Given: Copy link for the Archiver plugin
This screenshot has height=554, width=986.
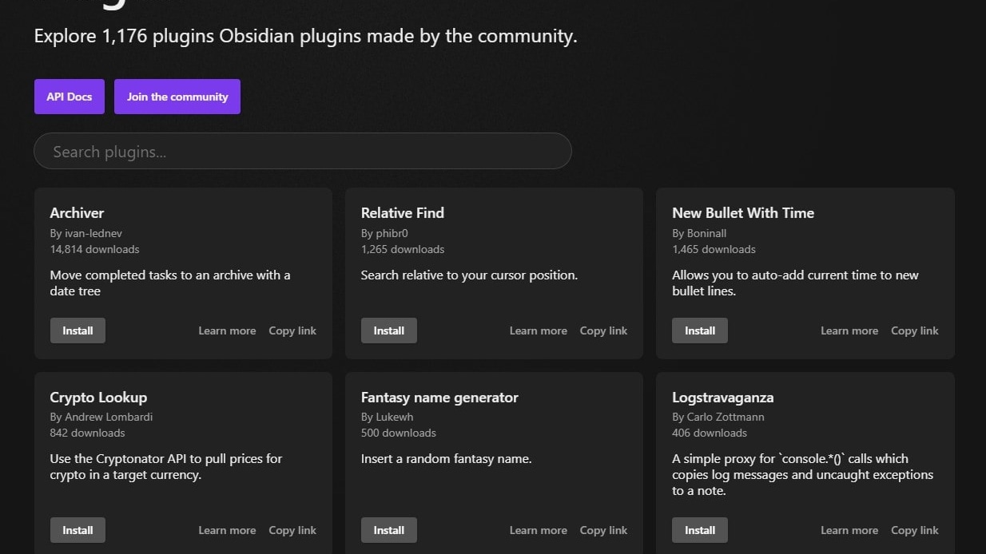Looking at the screenshot, I should [x=292, y=330].
